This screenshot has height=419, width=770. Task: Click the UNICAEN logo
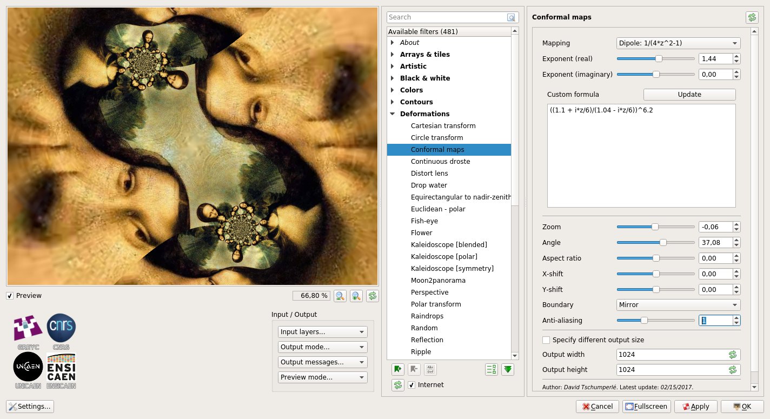pyautogui.click(x=28, y=370)
